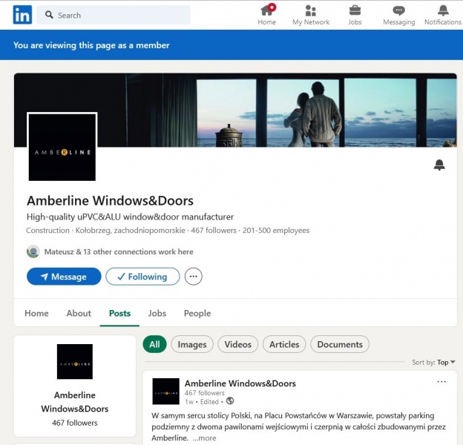Click the Amberline logo profile picture
This screenshot has height=445, width=463.
click(x=62, y=147)
